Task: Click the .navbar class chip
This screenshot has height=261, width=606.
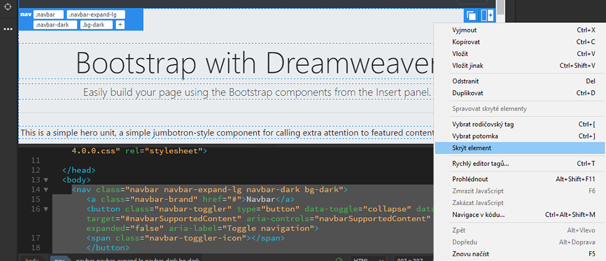Action: pyautogui.click(x=48, y=14)
